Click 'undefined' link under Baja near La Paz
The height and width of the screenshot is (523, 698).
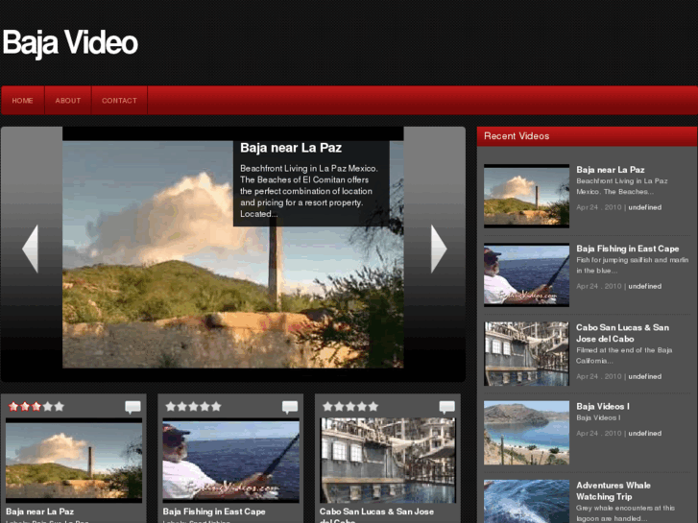tap(644, 207)
